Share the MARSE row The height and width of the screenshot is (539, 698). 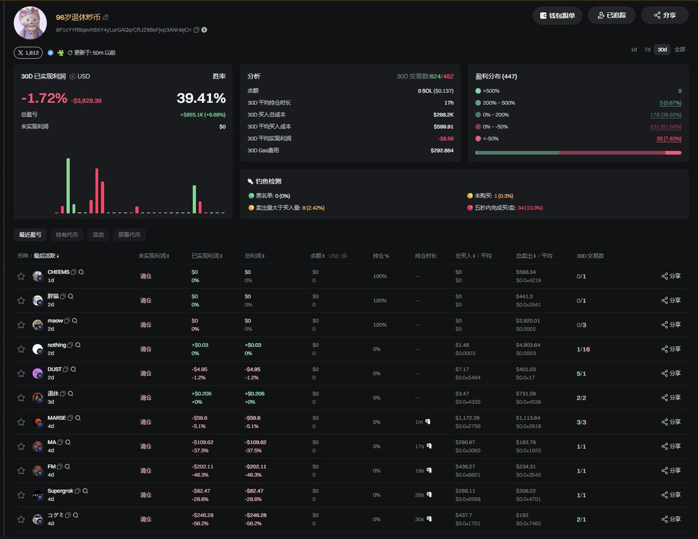pos(671,422)
